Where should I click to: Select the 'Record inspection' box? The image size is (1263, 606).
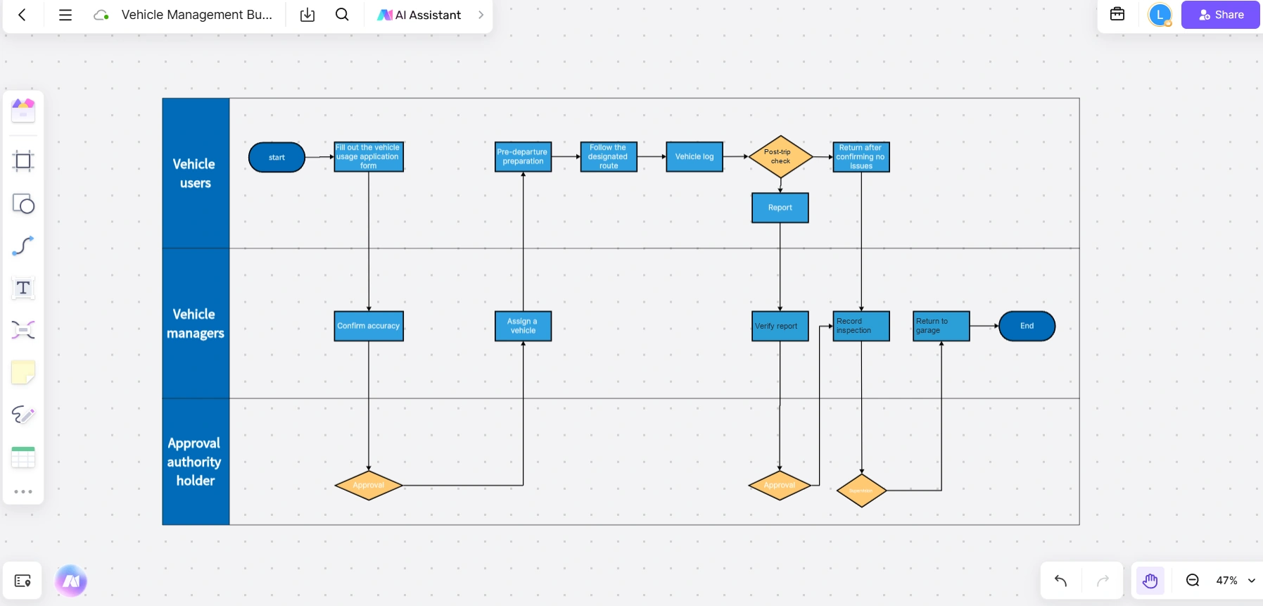pos(861,326)
